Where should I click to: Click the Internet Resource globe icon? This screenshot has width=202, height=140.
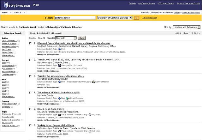67,98
